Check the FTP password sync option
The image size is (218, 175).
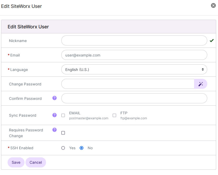coord(114,115)
